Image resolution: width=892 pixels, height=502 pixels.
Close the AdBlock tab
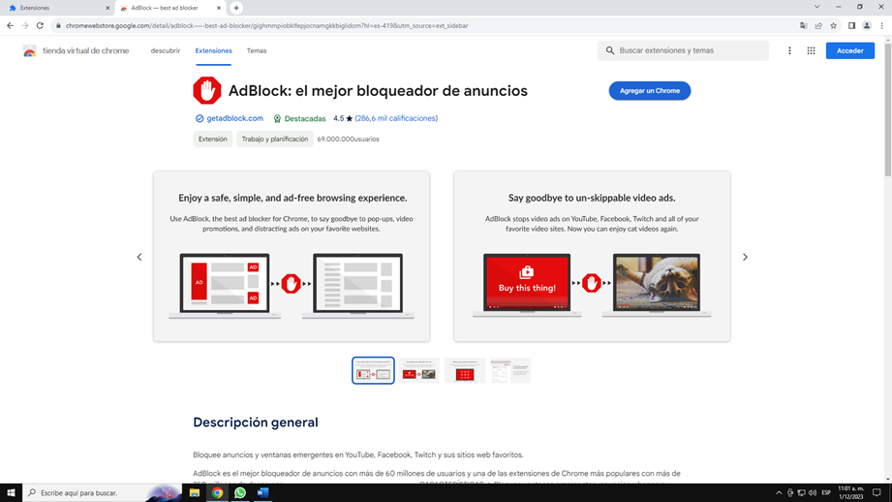tap(219, 8)
